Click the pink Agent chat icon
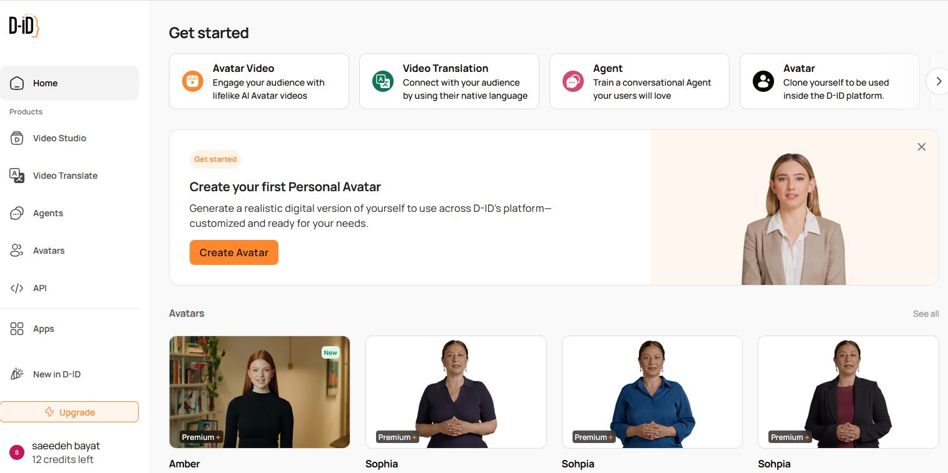948x473 pixels. click(573, 81)
